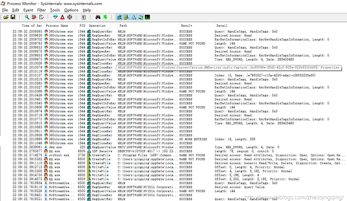Select the dwm.exe RegQueryValue row

pyautogui.click(x=173, y=147)
